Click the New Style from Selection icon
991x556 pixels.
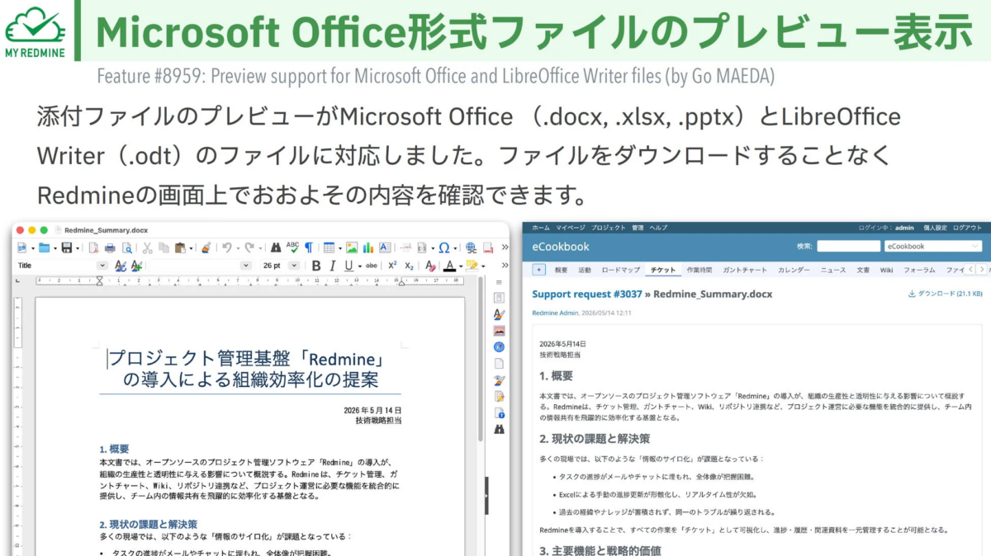tap(136, 266)
